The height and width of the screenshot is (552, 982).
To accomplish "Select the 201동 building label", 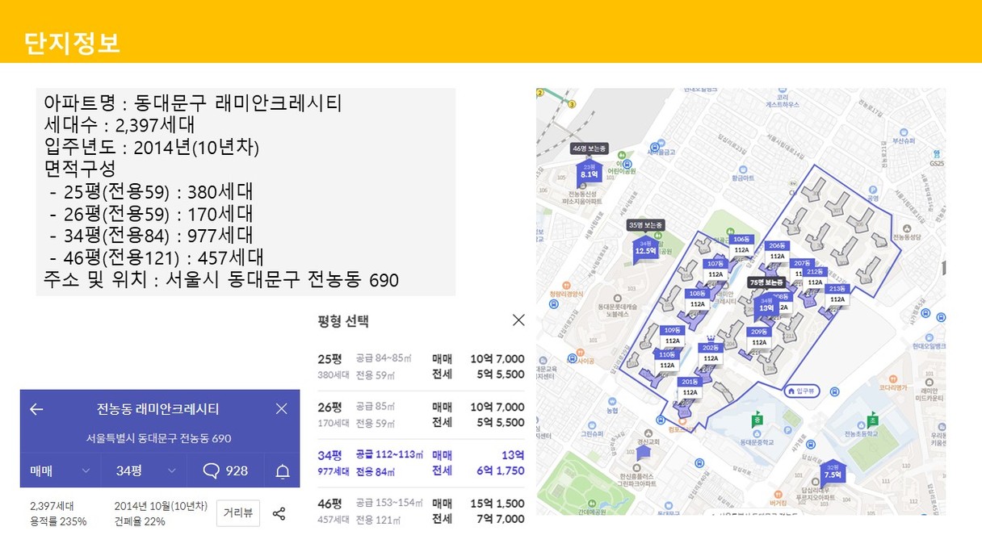I will [x=690, y=387].
